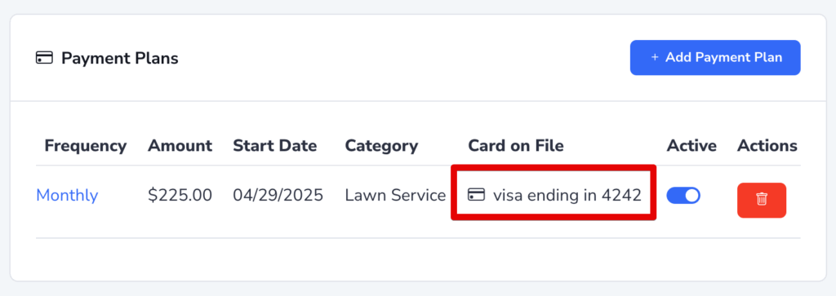Click the plus icon on Add Payment Plan
836x296 pixels.
coord(655,58)
